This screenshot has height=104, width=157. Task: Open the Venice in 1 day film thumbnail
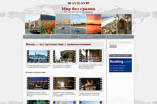tap(38, 56)
